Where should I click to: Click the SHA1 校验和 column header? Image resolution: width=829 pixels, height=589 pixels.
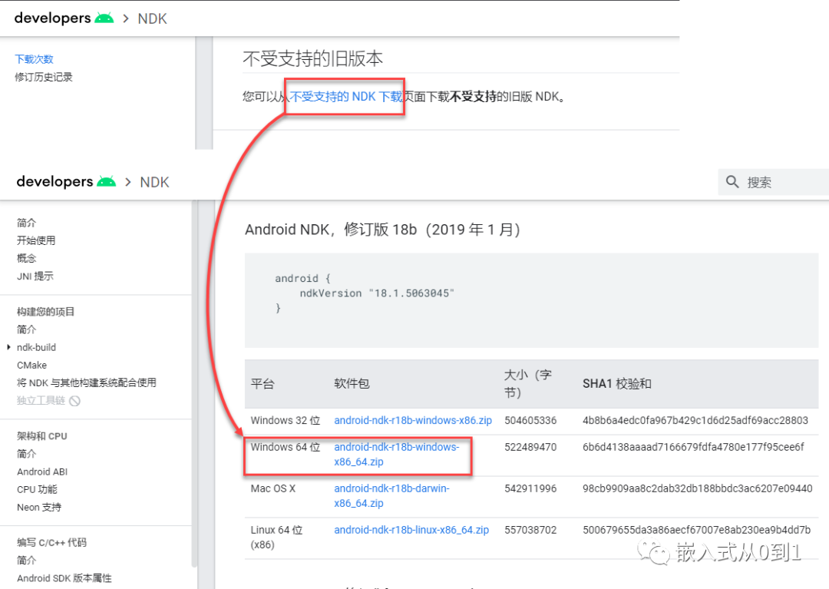(617, 384)
